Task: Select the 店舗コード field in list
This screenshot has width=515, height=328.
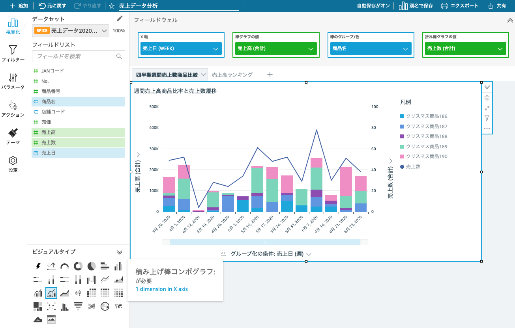Action: (x=78, y=112)
